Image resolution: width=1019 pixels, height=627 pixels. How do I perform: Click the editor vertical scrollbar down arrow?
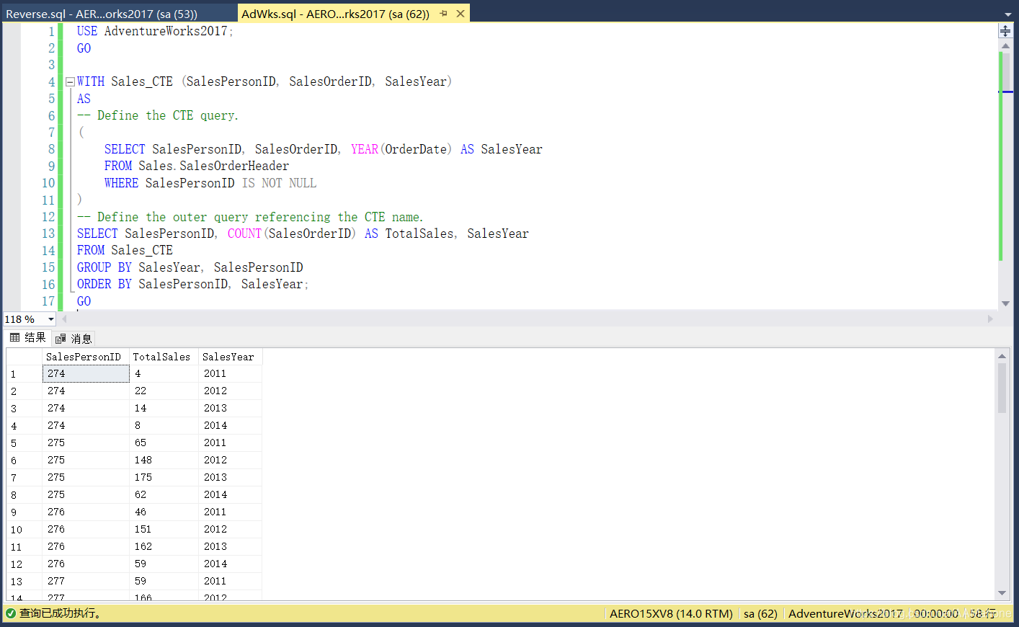point(1005,303)
